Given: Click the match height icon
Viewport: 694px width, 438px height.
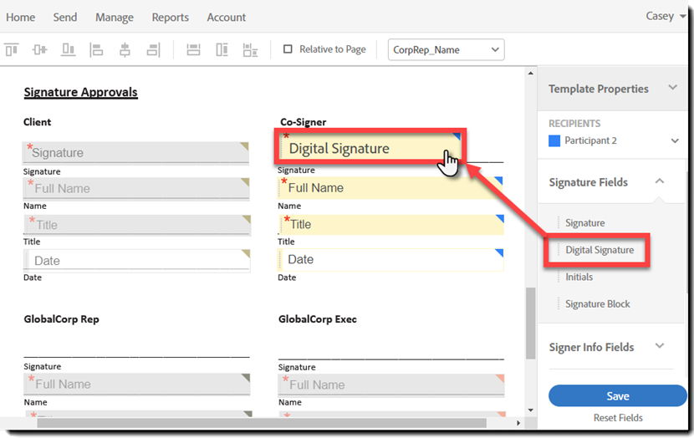Looking at the screenshot, I should tap(222, 50).
